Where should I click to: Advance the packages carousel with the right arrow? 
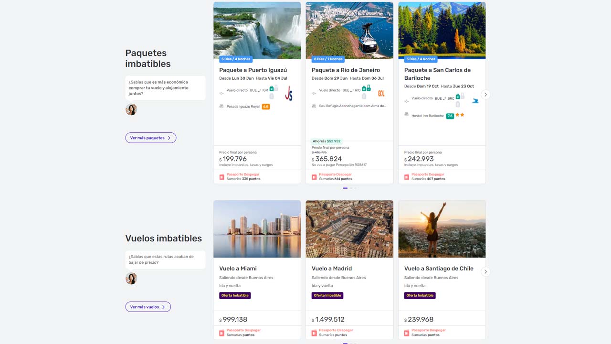485,95
